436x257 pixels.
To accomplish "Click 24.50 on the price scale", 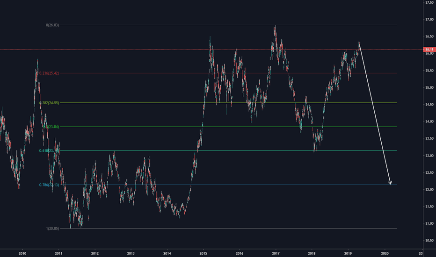I will [429, 105].
